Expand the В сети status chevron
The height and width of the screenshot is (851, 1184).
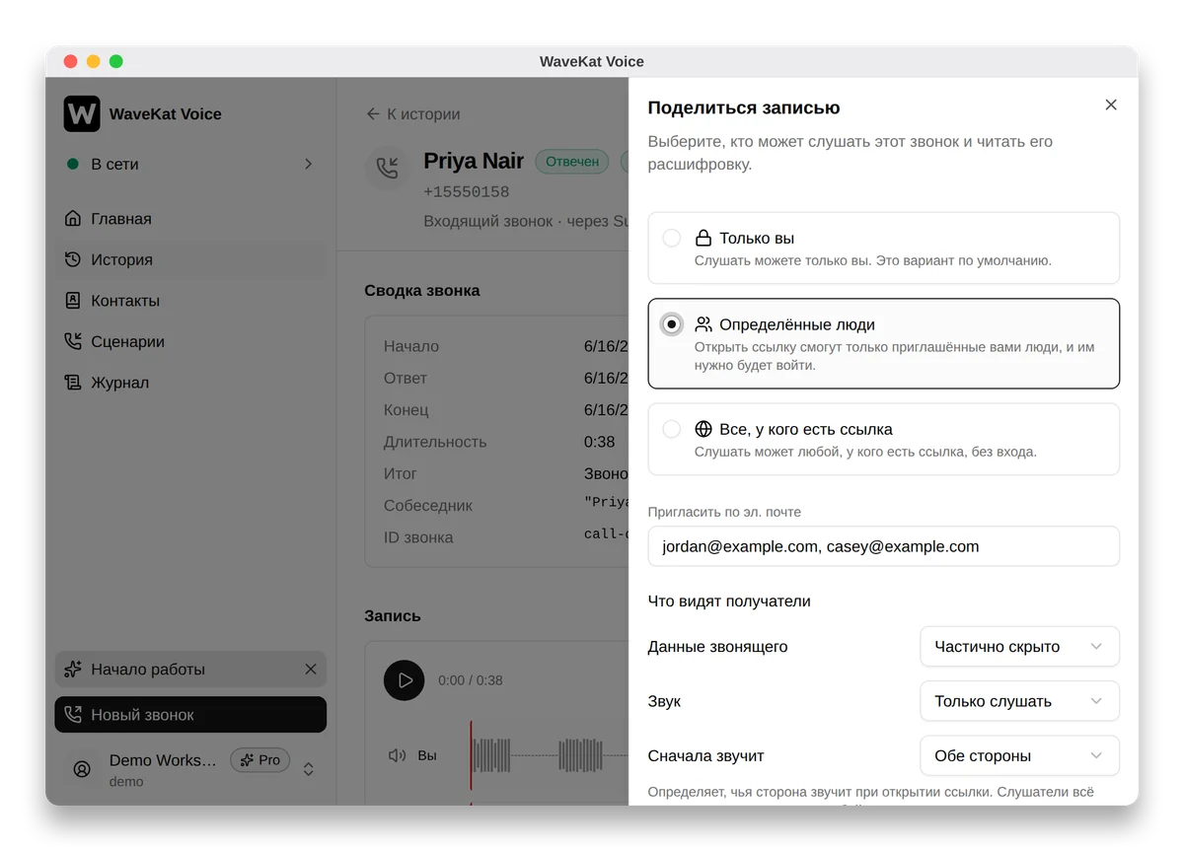click(x=308, y=164)
